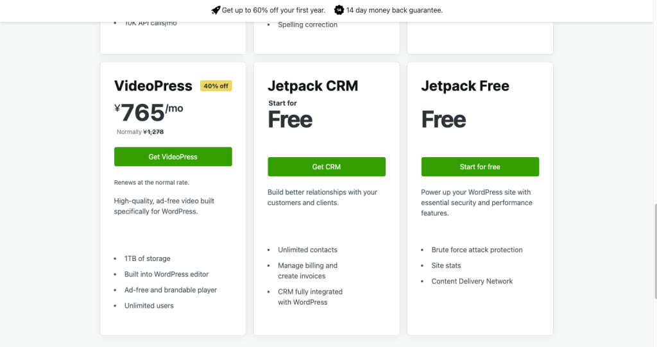Click the 14 day money back guarantee text

click(395, 10)
